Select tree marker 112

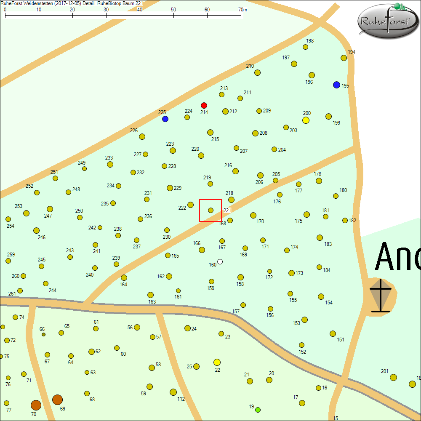pos(173,392)
